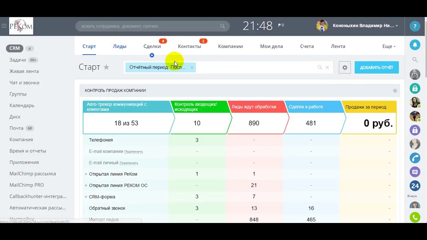Viewport: 427px width, 240px height.
Task: Open MailChimp рассылка in the left menu
Action: [x=33, y=174]
